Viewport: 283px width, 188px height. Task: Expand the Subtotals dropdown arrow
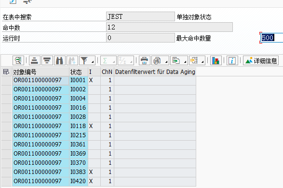[x=132, y=62]
